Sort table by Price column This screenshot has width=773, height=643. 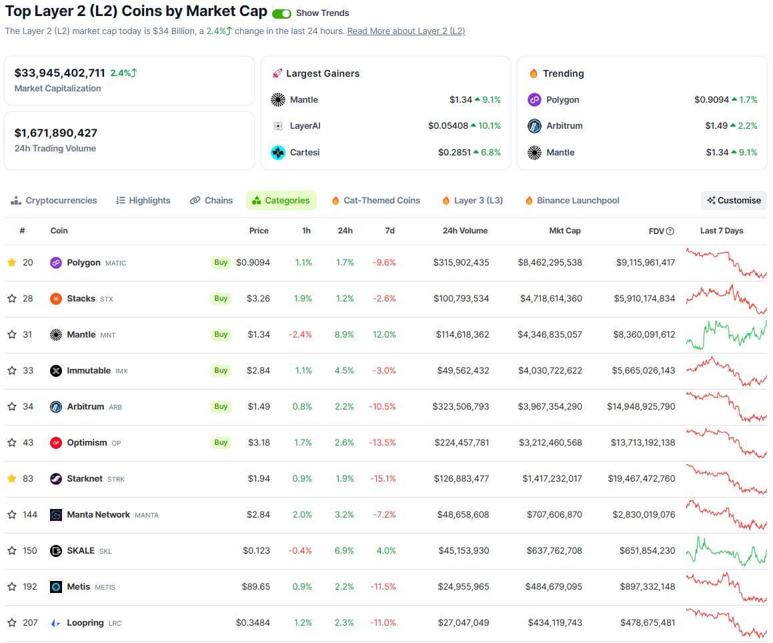(259, 231)
